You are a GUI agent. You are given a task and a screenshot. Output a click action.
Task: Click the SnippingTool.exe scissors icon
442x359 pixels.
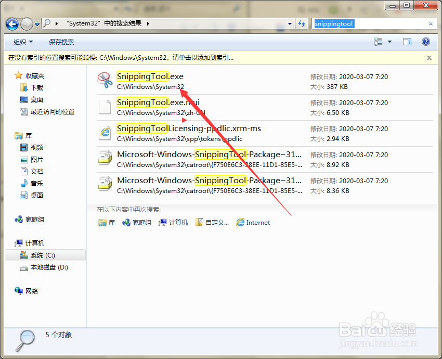pos(105,80)
